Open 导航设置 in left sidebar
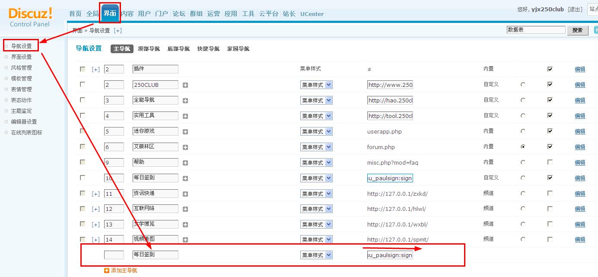Screen dimensions: 598x277 click(x=21, y=46)
